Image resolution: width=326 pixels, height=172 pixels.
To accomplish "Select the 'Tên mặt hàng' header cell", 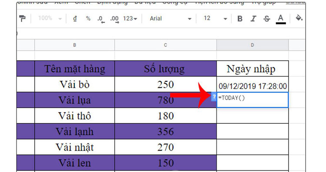I will (x=75, y=69).
